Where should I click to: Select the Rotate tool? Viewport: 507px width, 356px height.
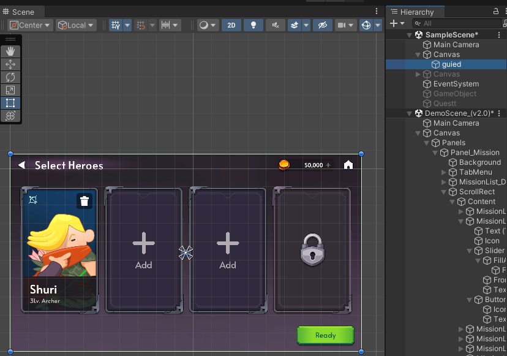click(10, 77)
